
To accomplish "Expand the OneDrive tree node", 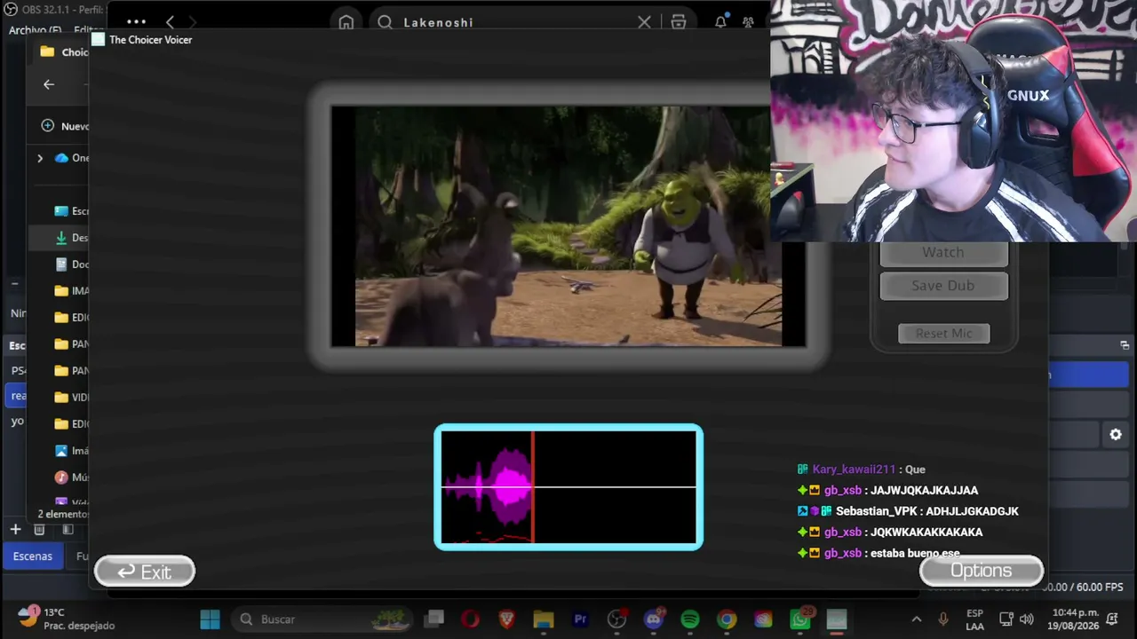I will tap(40, 158).
